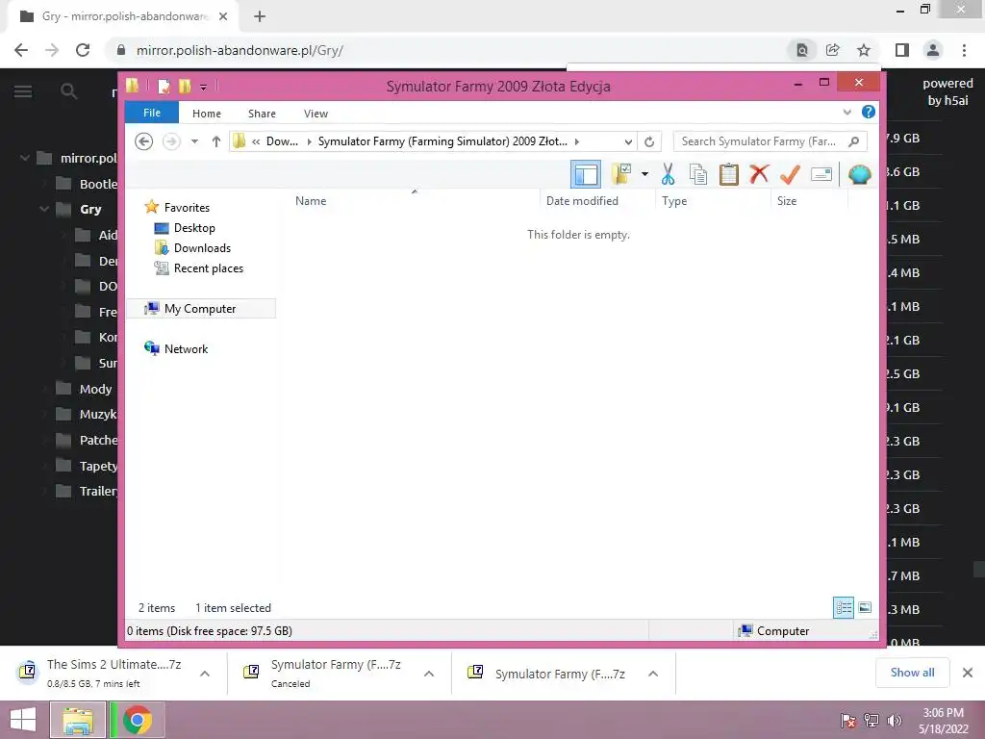Click the blue shell toolbar icon
Image resolution: width=985 pixels, height=739 pixels.
pyautogui.click(x=859, y=174)
